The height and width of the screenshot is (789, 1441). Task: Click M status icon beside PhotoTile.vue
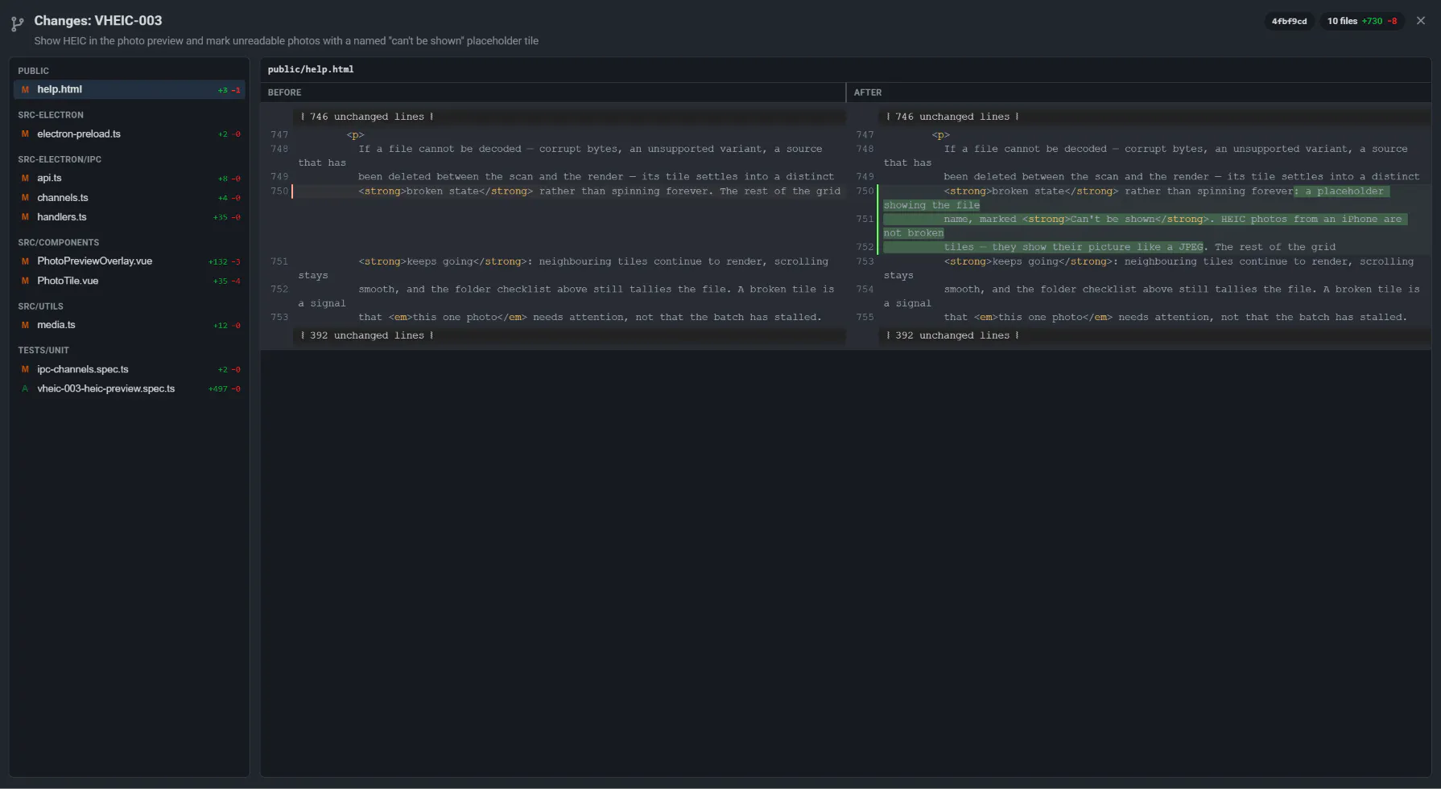[x=25, y=281]
